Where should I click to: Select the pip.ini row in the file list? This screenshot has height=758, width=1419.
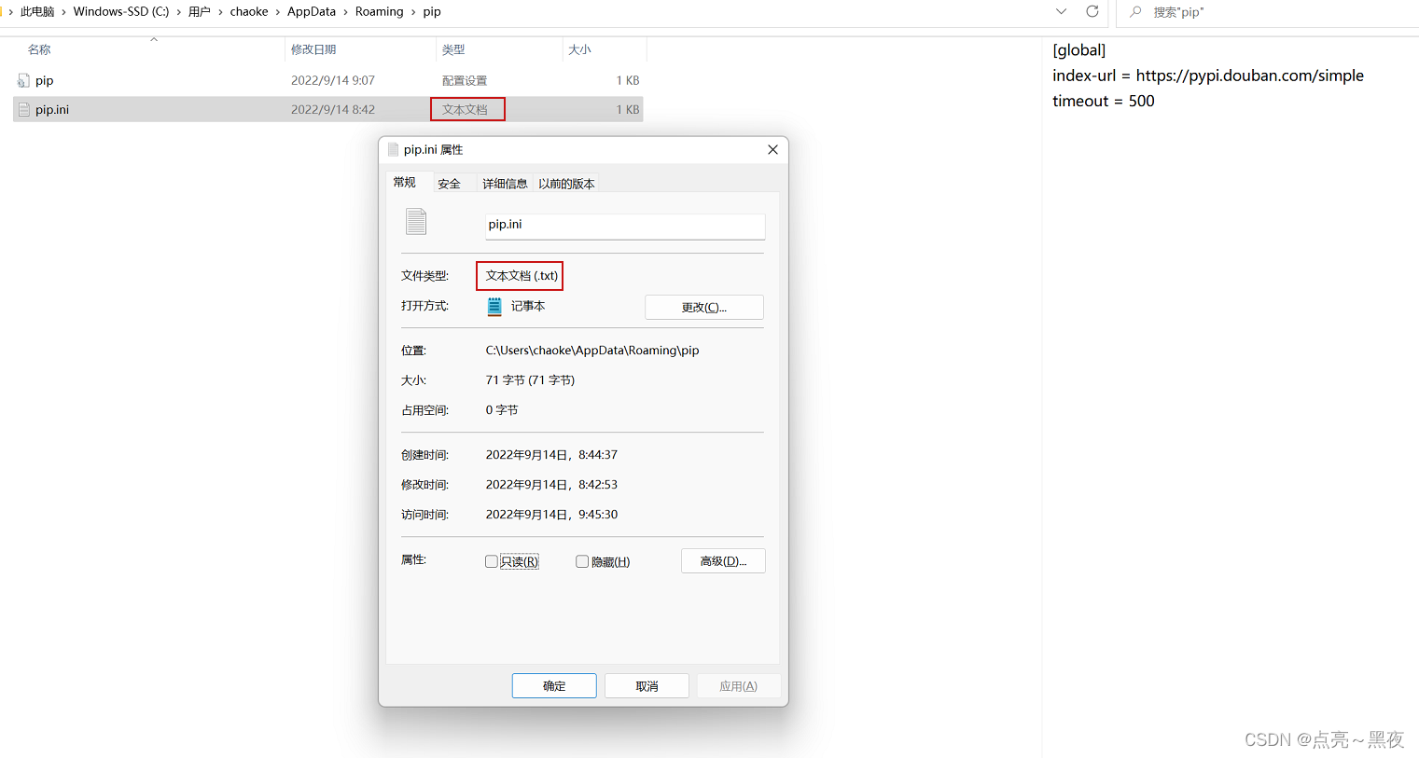pos(327,109)
